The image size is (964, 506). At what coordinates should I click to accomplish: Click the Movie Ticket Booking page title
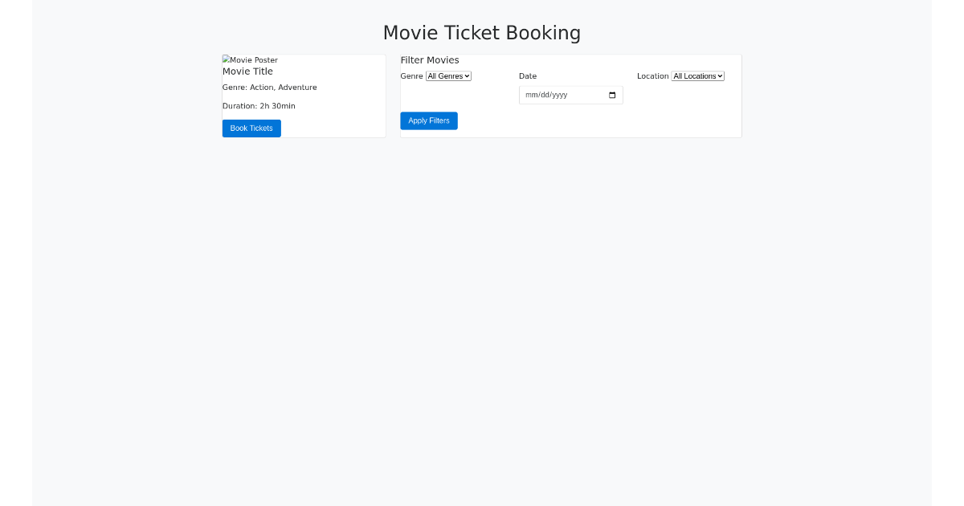[482, 33]
